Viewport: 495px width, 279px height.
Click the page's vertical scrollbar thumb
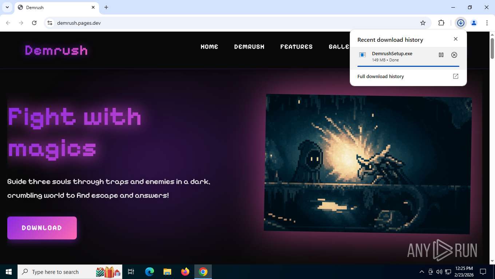coord(492,48)
